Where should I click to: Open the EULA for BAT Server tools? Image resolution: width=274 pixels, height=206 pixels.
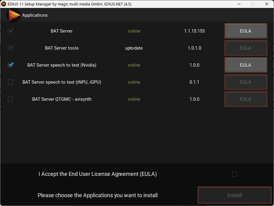[x=246, y=48]
